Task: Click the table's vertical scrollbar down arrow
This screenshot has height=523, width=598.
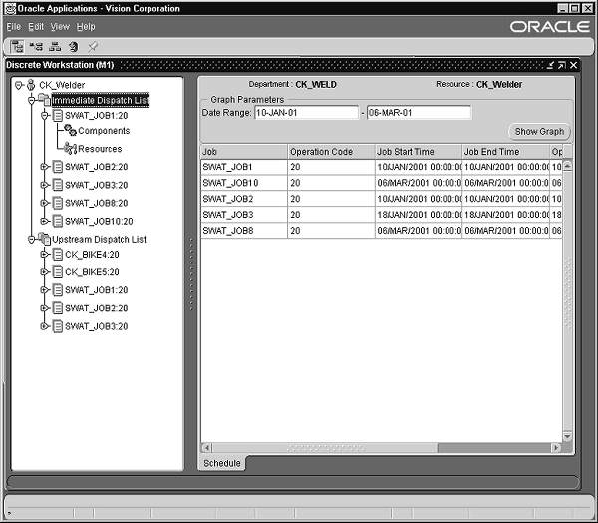Action: click(x=567, y=436)
